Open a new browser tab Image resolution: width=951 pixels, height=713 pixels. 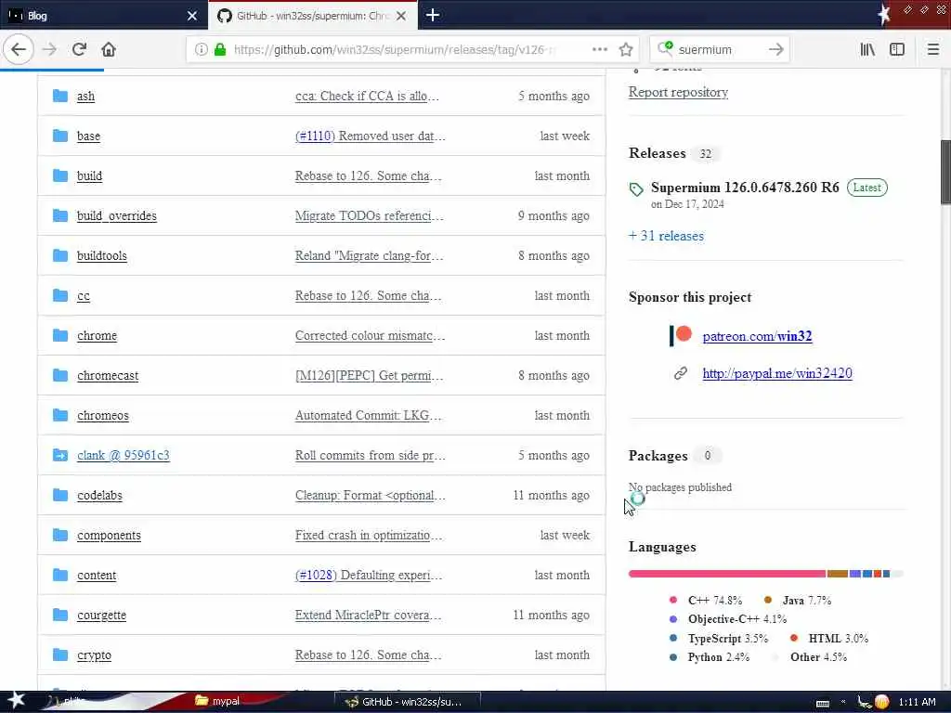(433, 15)
